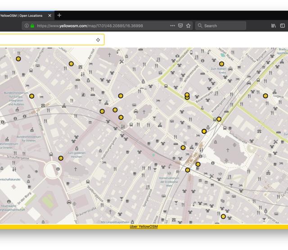Click the In der Burg label

pyautogui.click(x=24, y=198)
